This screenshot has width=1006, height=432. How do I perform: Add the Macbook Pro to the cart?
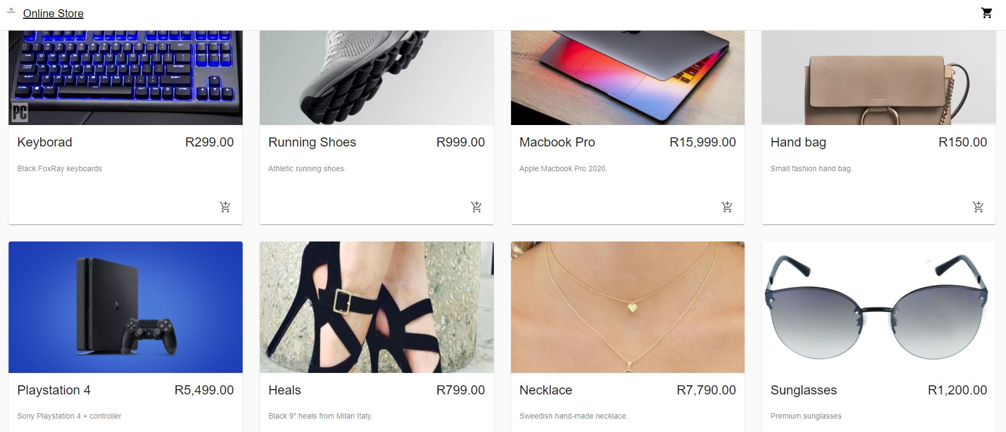tap(726, 206)
